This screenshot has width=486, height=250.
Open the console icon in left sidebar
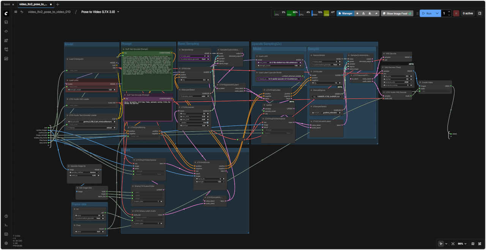(x=6, y=225)
